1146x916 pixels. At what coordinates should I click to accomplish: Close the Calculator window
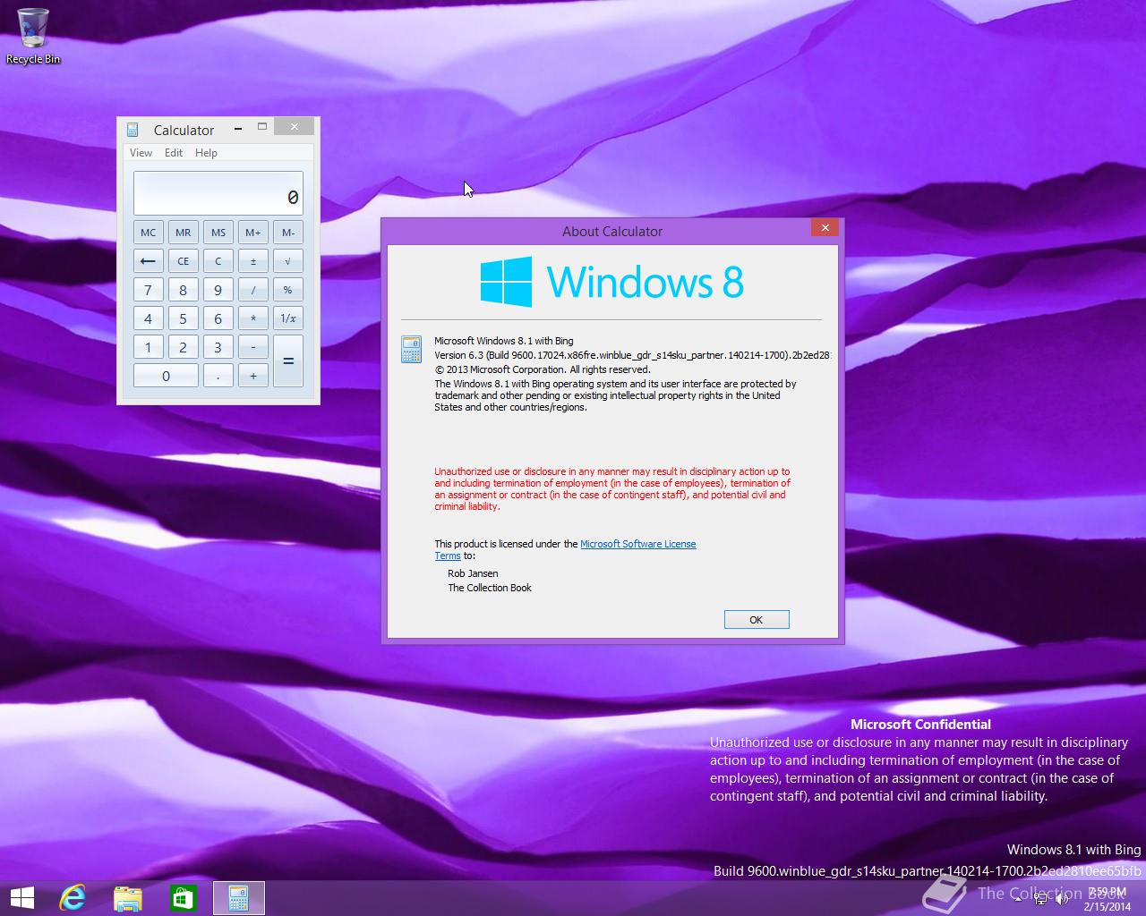tap(294, 127)
